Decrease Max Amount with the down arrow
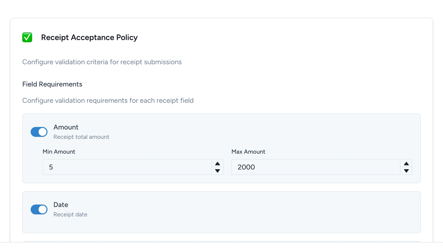The image size is (443, 249). 406,171
